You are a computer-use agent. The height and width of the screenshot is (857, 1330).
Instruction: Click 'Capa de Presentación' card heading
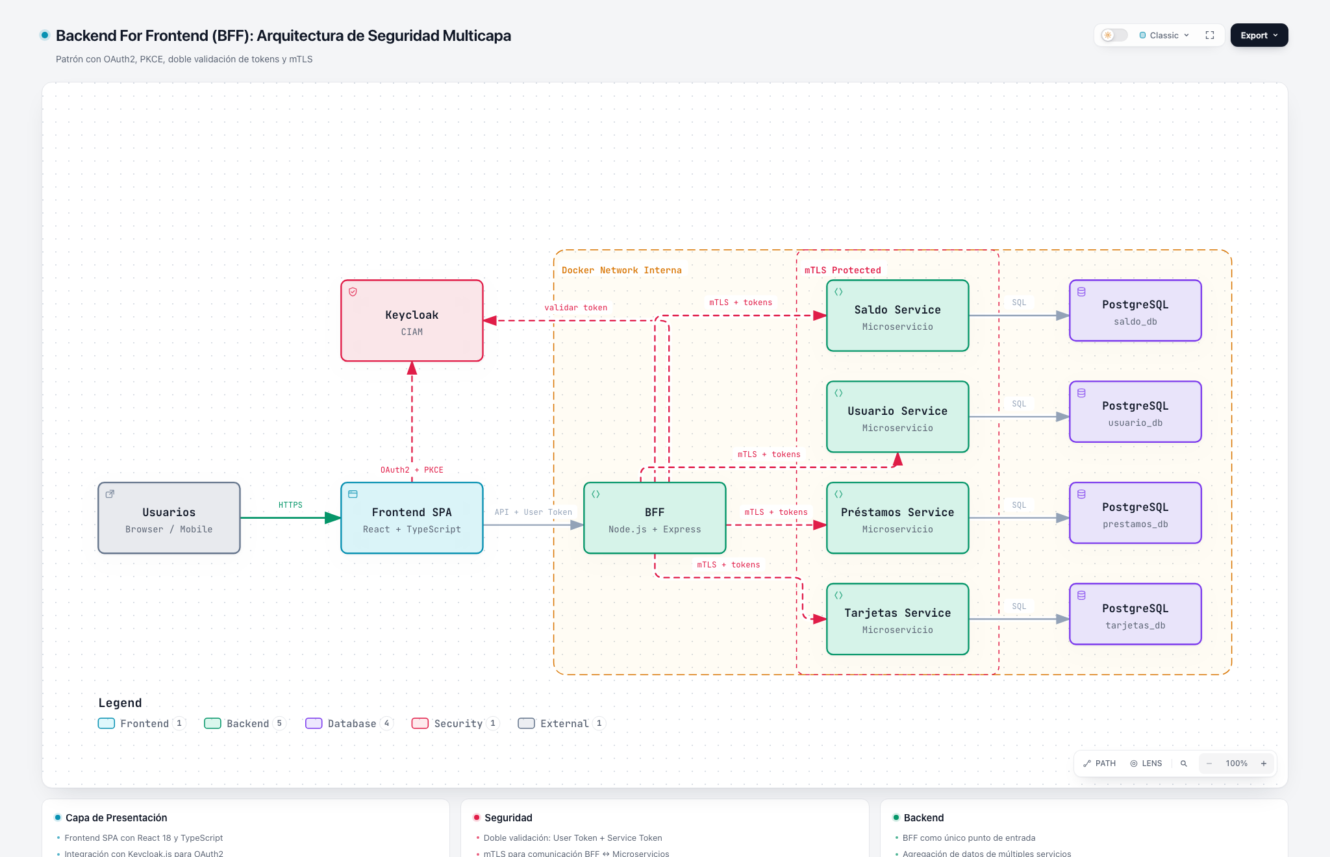tap(116, 817)
